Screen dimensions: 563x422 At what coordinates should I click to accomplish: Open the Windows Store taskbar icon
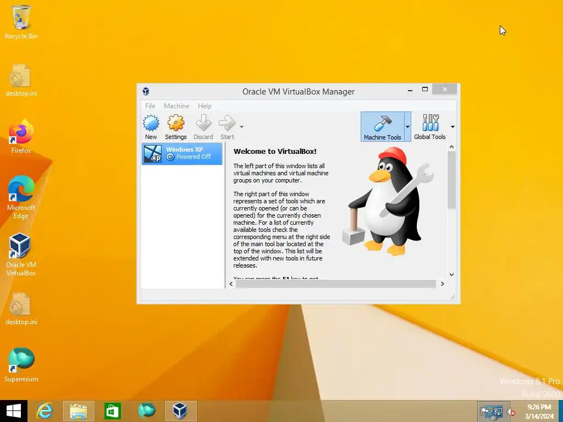[x=112, y=411]
